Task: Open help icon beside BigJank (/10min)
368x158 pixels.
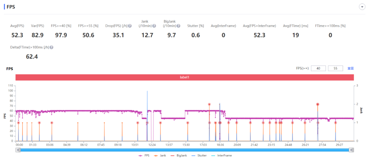Action: pos(178,26)
